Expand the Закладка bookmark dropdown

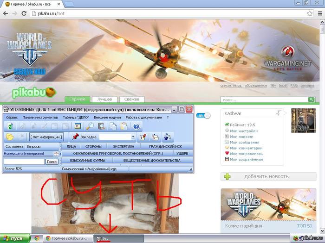point(133,137)
